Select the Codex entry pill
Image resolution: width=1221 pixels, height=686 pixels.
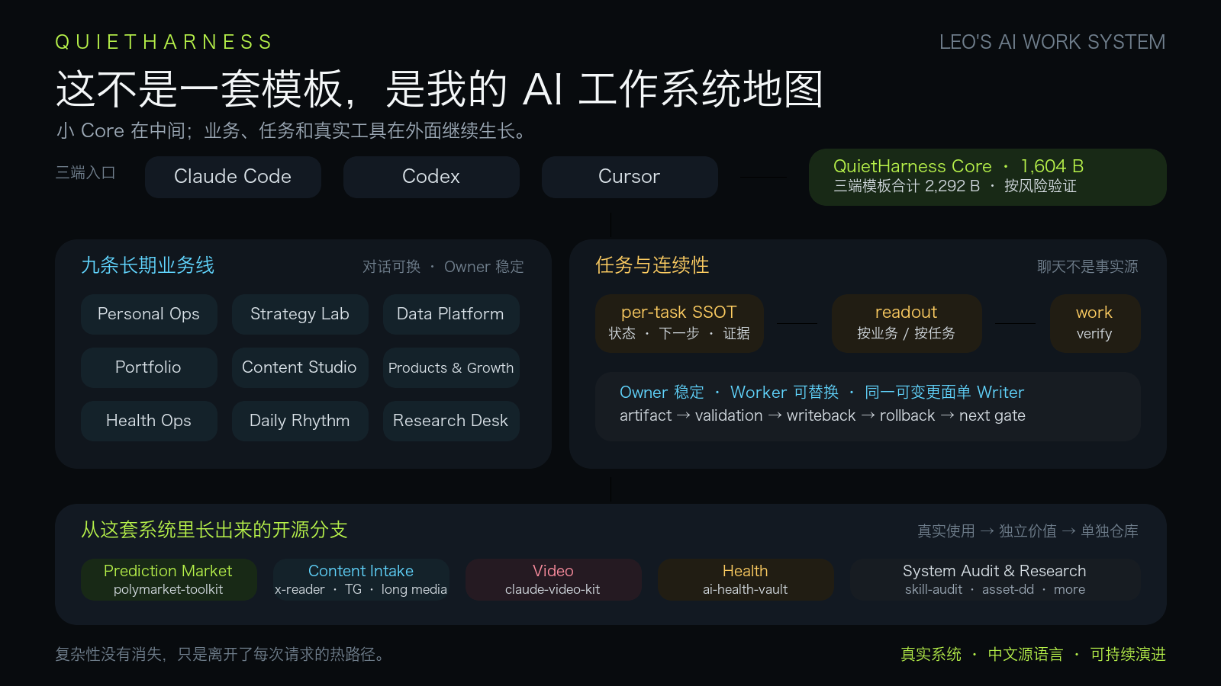tap(431, 177)
